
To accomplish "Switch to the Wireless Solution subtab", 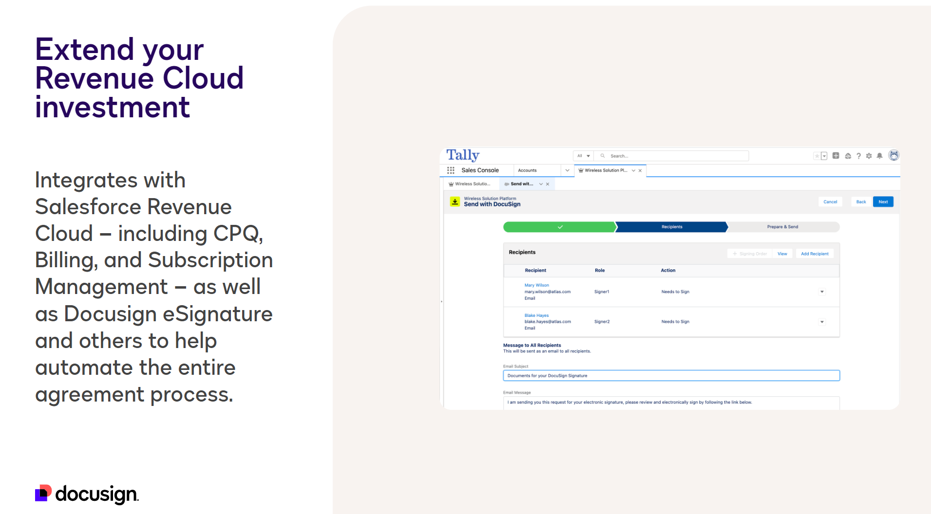I will (x=472, y=184).
